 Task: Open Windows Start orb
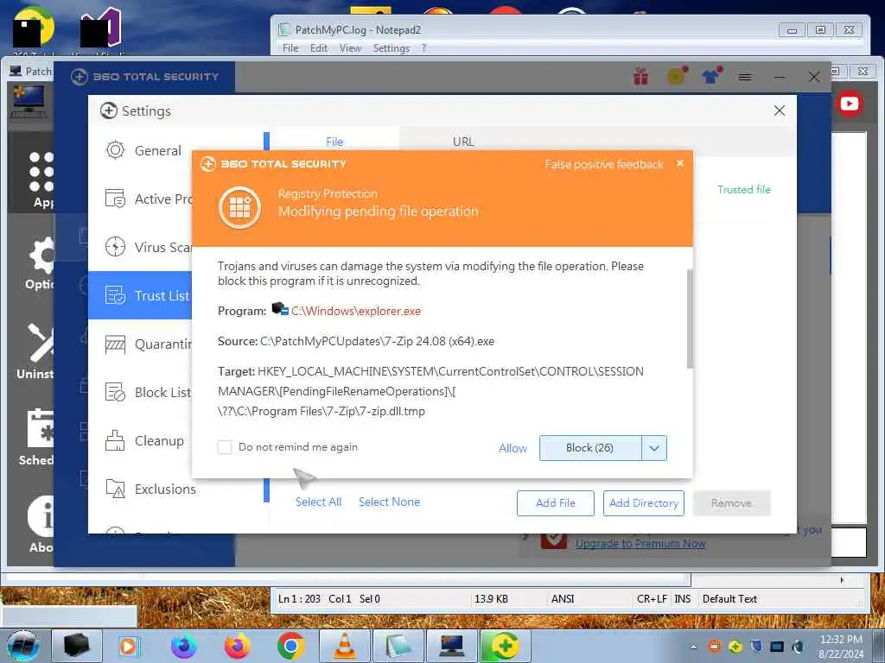tap(23, 646)
